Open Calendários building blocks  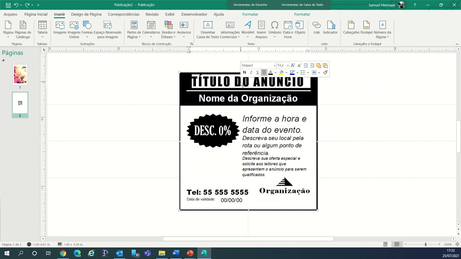coord(151,29)
